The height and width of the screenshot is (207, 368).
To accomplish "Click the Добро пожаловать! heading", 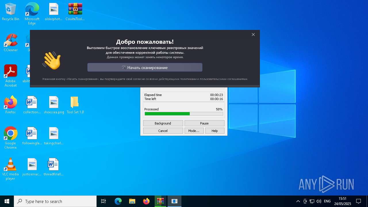I will tap(145, 42).
